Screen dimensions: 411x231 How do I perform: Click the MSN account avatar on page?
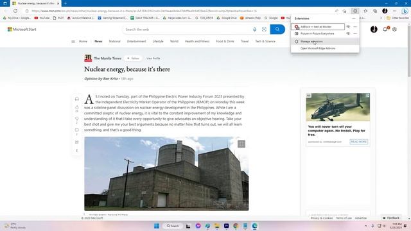(x=374, y=29)
